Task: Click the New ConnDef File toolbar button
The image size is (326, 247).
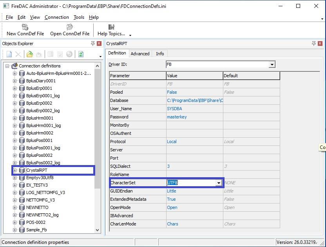Action: point(25,30)
